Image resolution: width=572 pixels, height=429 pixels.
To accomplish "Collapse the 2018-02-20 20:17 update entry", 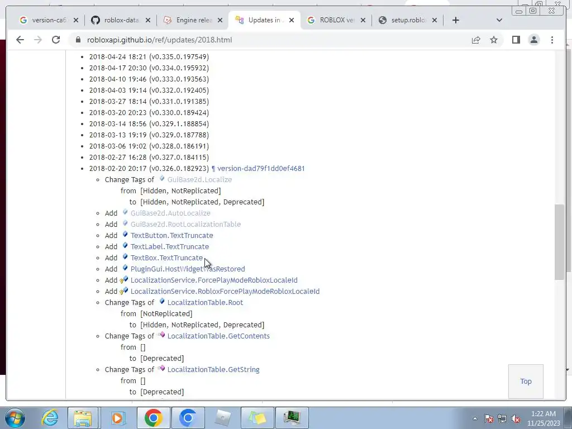I will (x=149, y=169).
